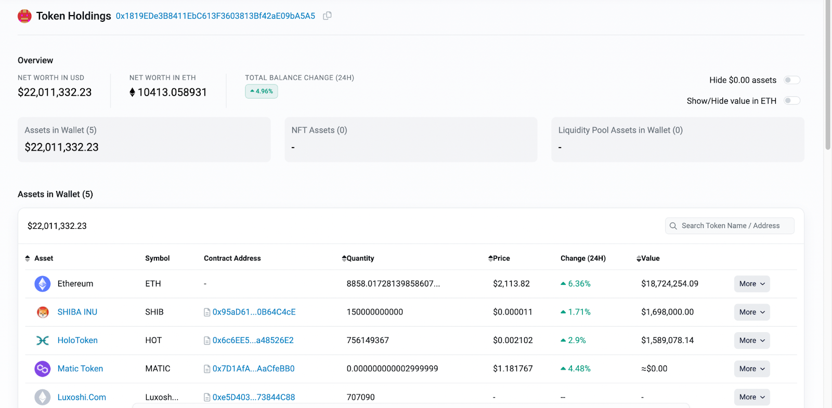Click the wallet avatar icon beside Token Holdings
The width and height of the screenshot is (832, 408).
24,16
